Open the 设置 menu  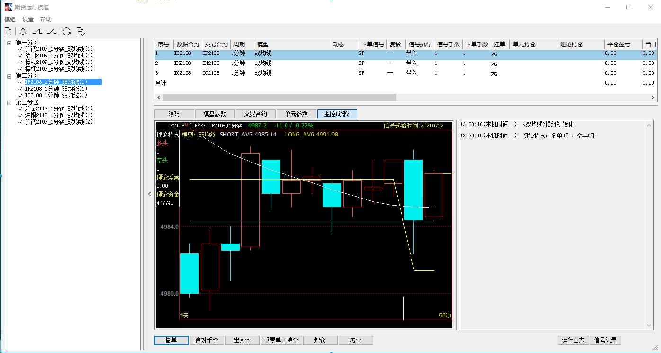click(28, 19)
